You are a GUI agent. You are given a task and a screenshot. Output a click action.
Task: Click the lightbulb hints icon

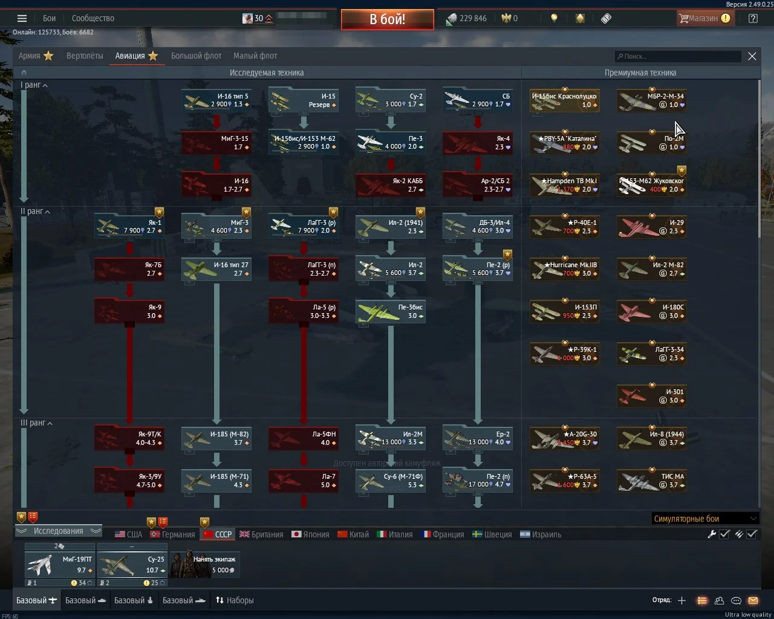(x=554, y=18)
